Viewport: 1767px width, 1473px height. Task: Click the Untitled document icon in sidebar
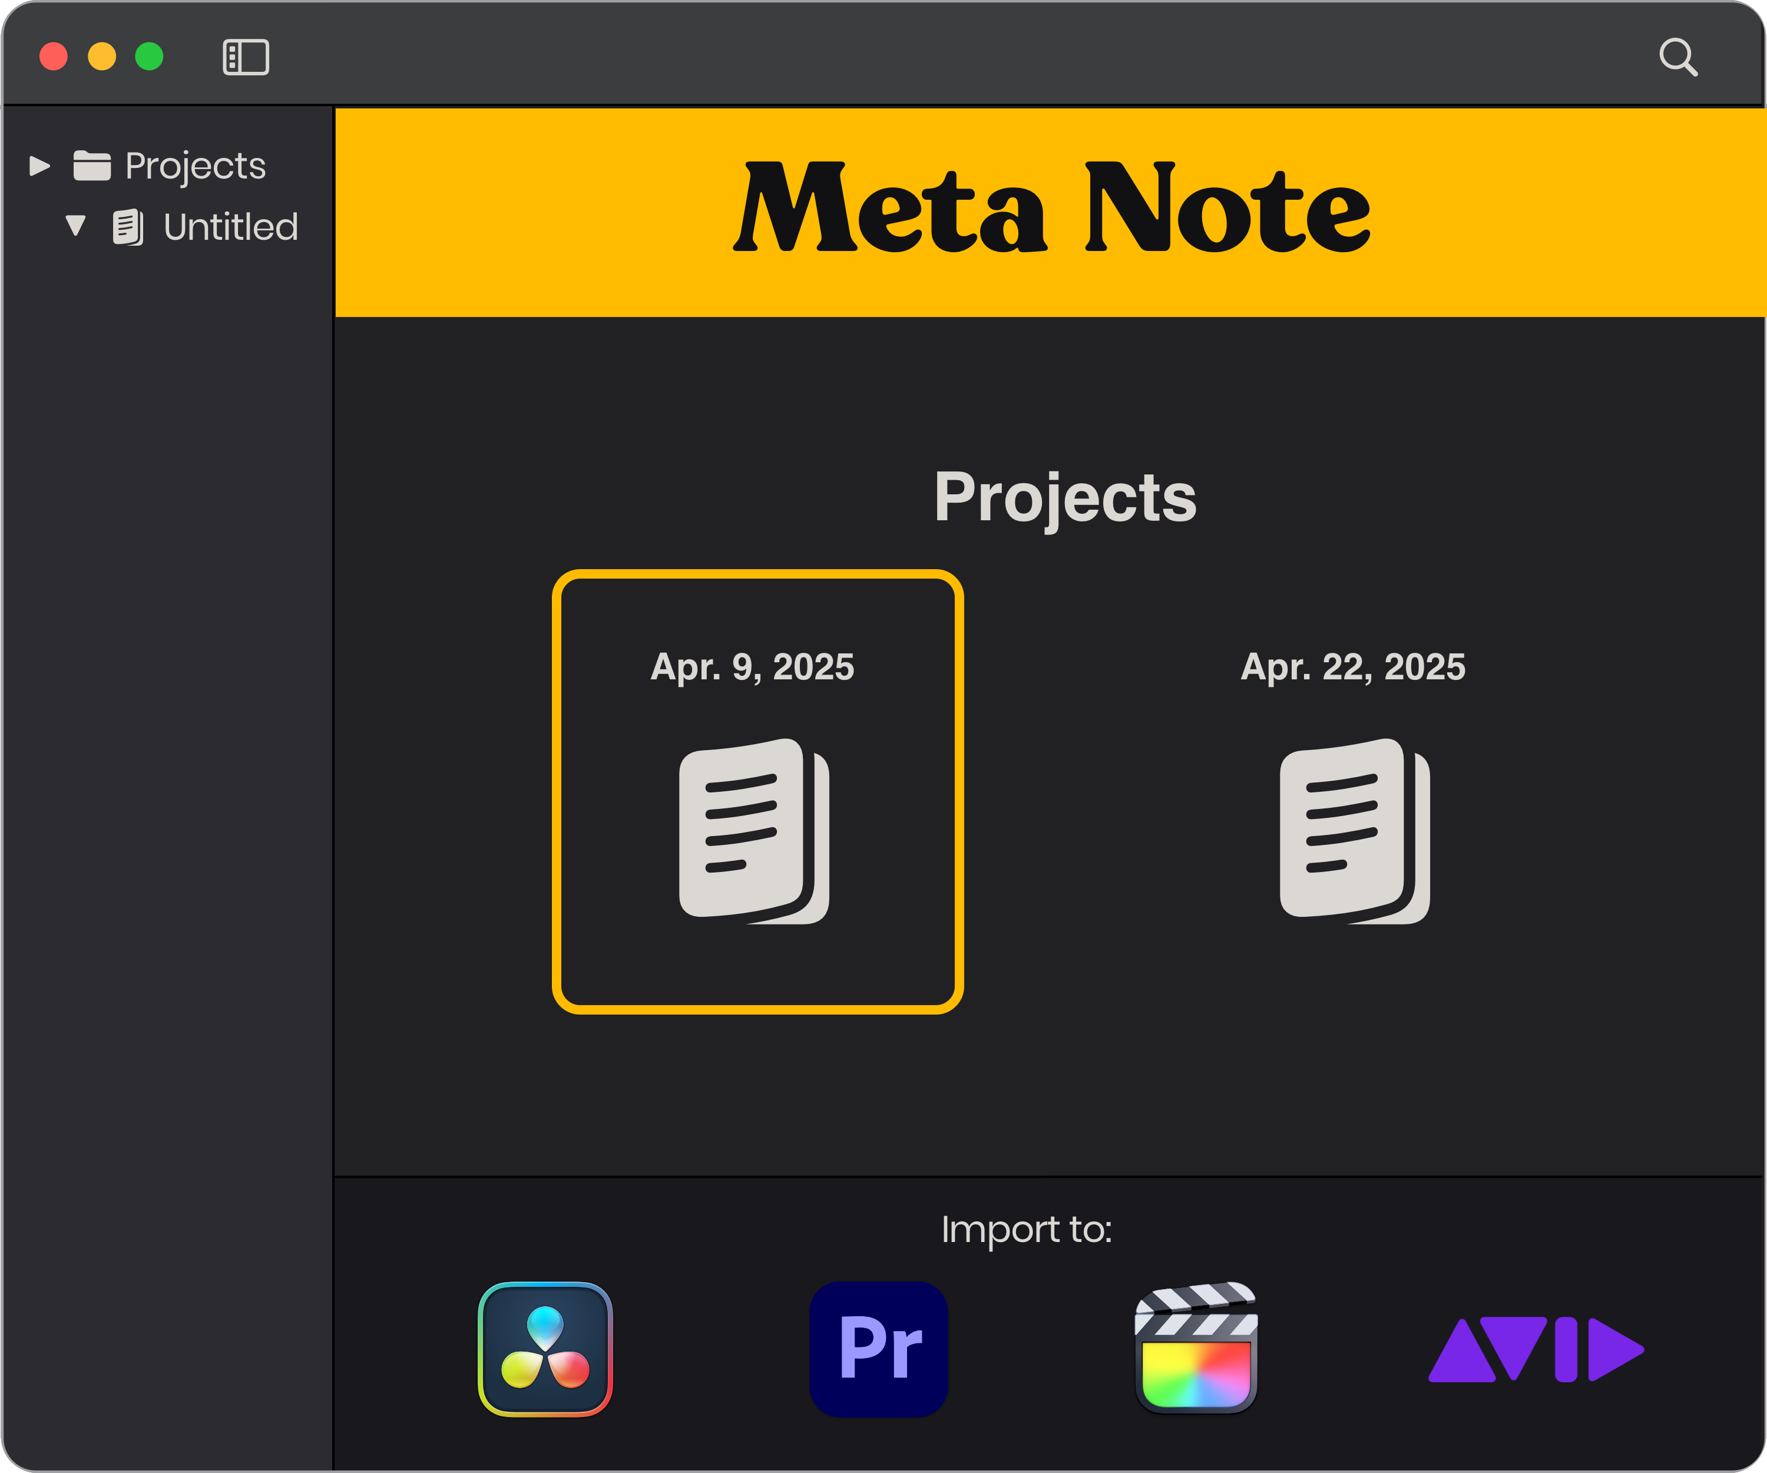[x=128, y=227]
